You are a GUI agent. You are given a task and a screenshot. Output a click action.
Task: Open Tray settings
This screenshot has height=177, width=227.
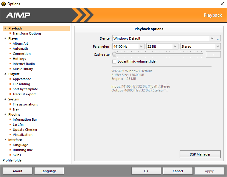click(x=16, y=109)
